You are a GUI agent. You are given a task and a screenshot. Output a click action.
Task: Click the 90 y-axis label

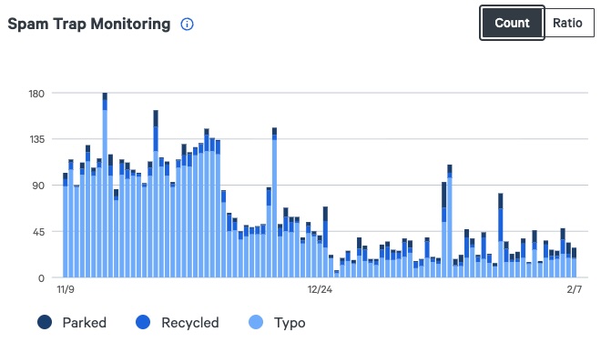pos(38,186)
